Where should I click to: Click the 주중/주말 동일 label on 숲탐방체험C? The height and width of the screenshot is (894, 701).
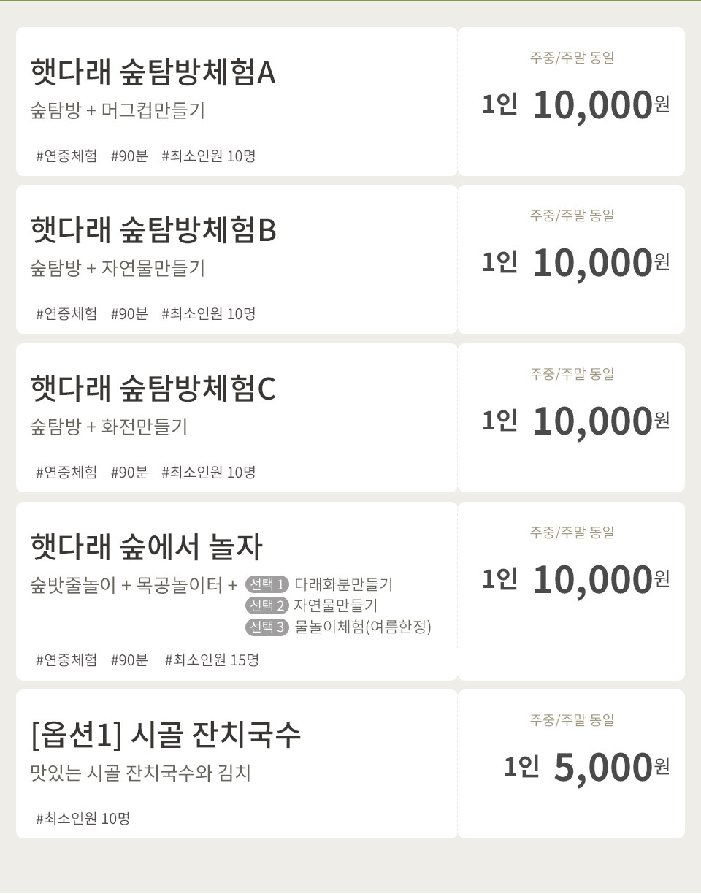pos(572,374)
